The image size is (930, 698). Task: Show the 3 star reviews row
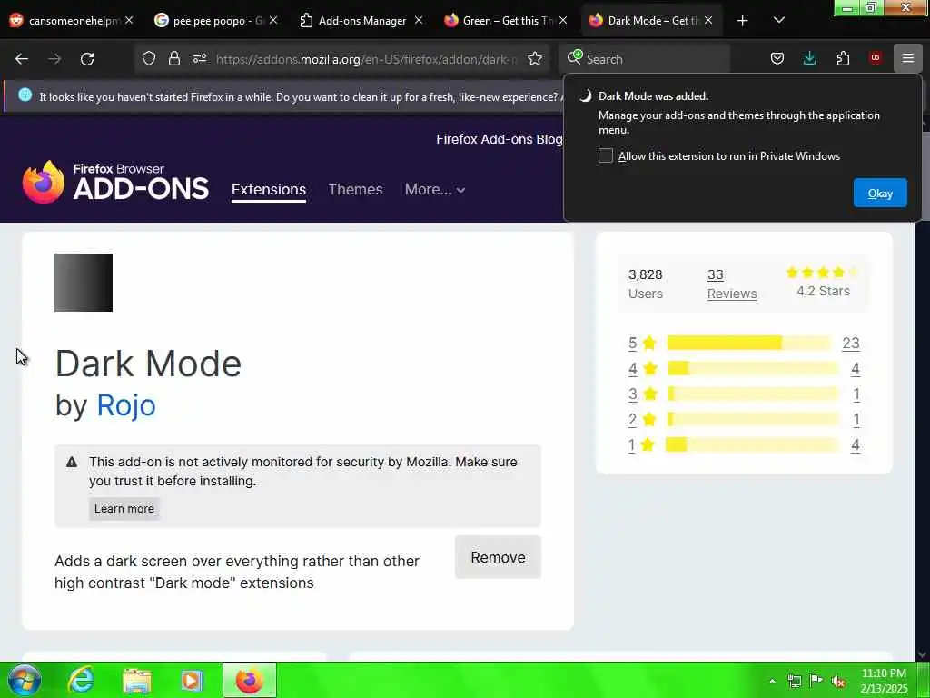744,394
